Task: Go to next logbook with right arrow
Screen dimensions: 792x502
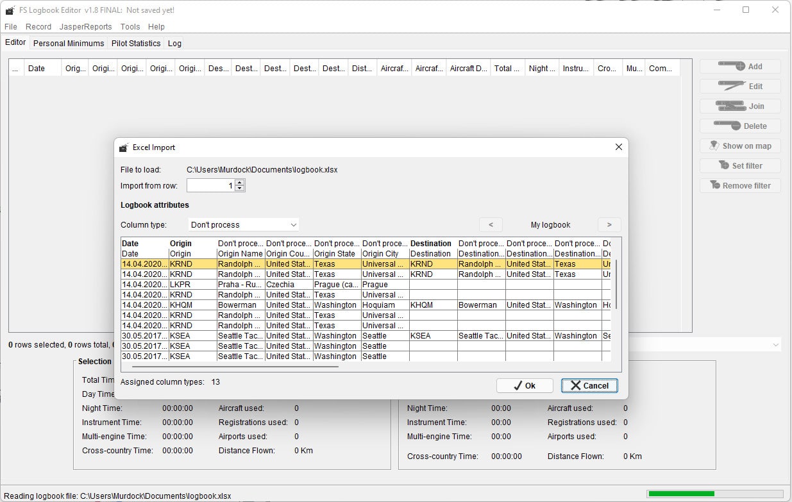Action: coord(609,225)
